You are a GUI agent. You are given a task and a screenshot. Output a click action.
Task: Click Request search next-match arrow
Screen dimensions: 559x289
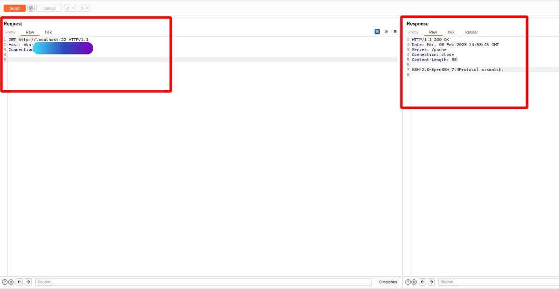tap(28, 282)
